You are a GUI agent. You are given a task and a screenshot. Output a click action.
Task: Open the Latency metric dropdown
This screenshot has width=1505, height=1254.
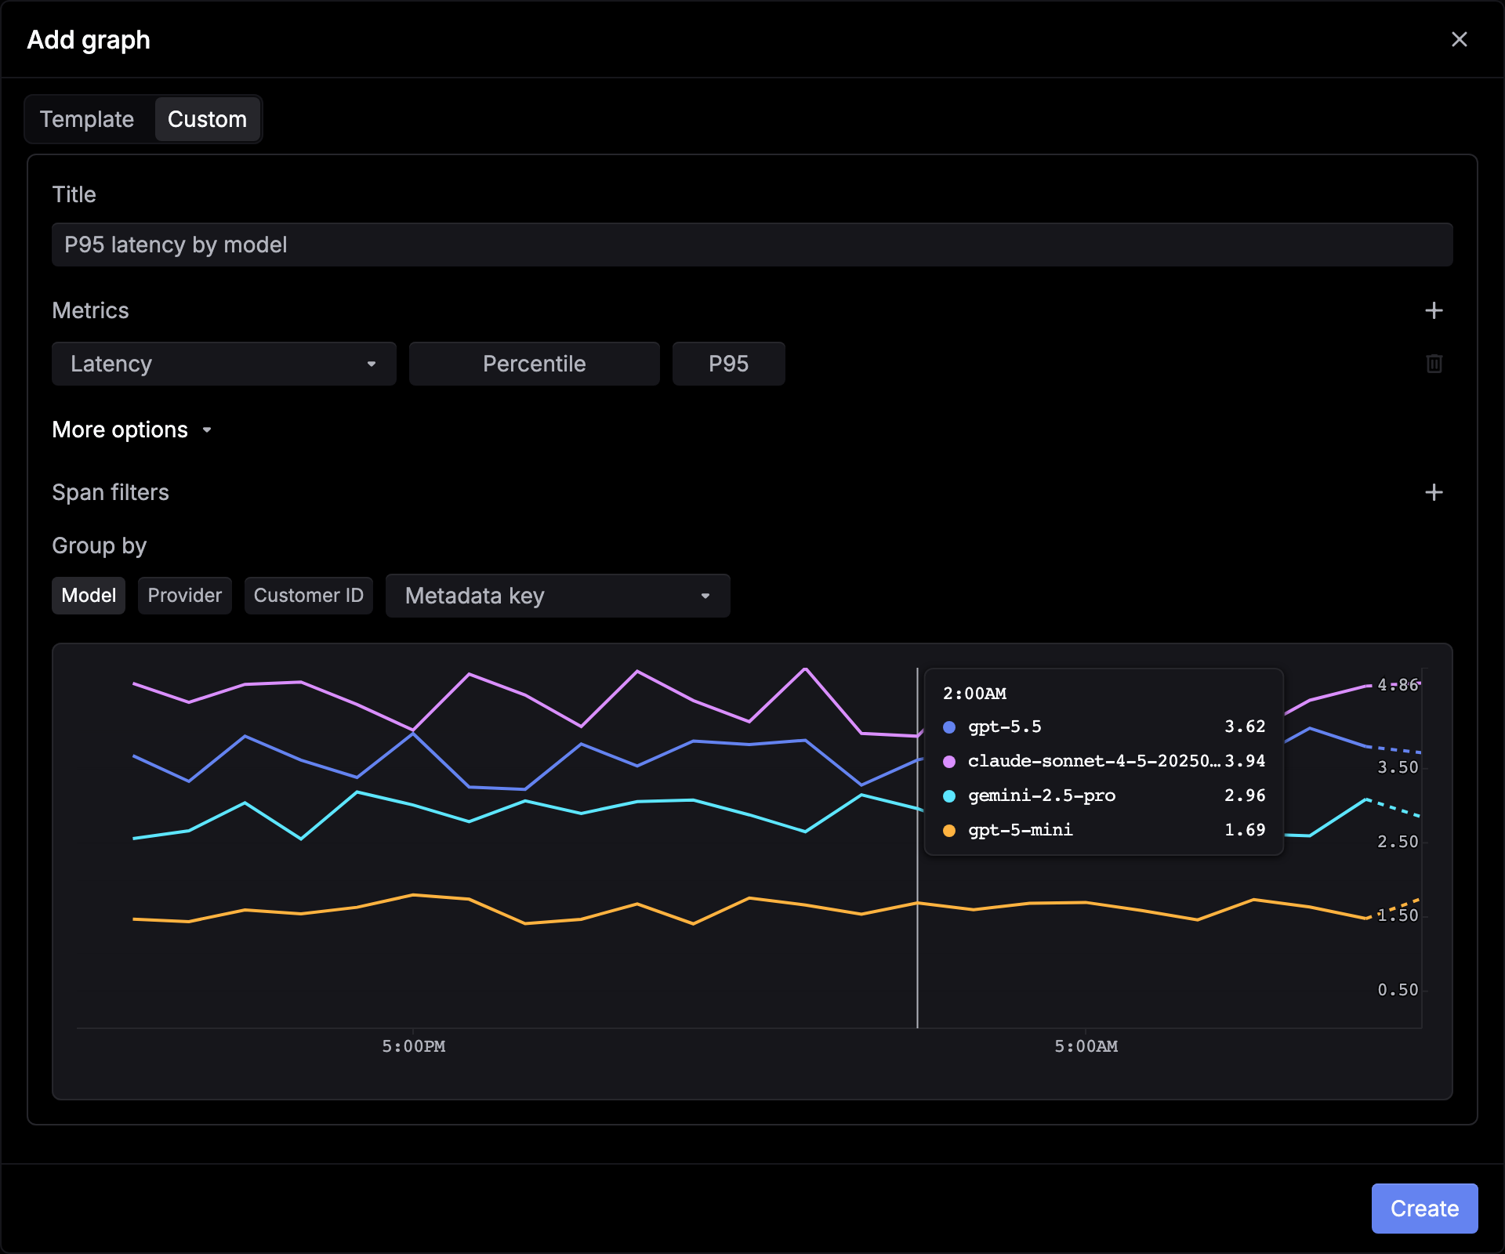pos(223,364)
